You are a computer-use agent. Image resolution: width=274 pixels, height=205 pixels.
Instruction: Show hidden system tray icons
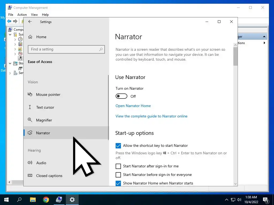tap(226, 200)
